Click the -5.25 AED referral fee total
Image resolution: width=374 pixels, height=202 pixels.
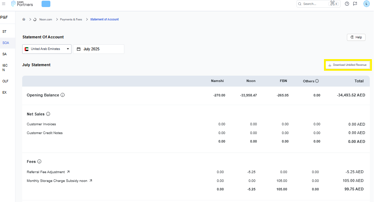tap(354, 172)
